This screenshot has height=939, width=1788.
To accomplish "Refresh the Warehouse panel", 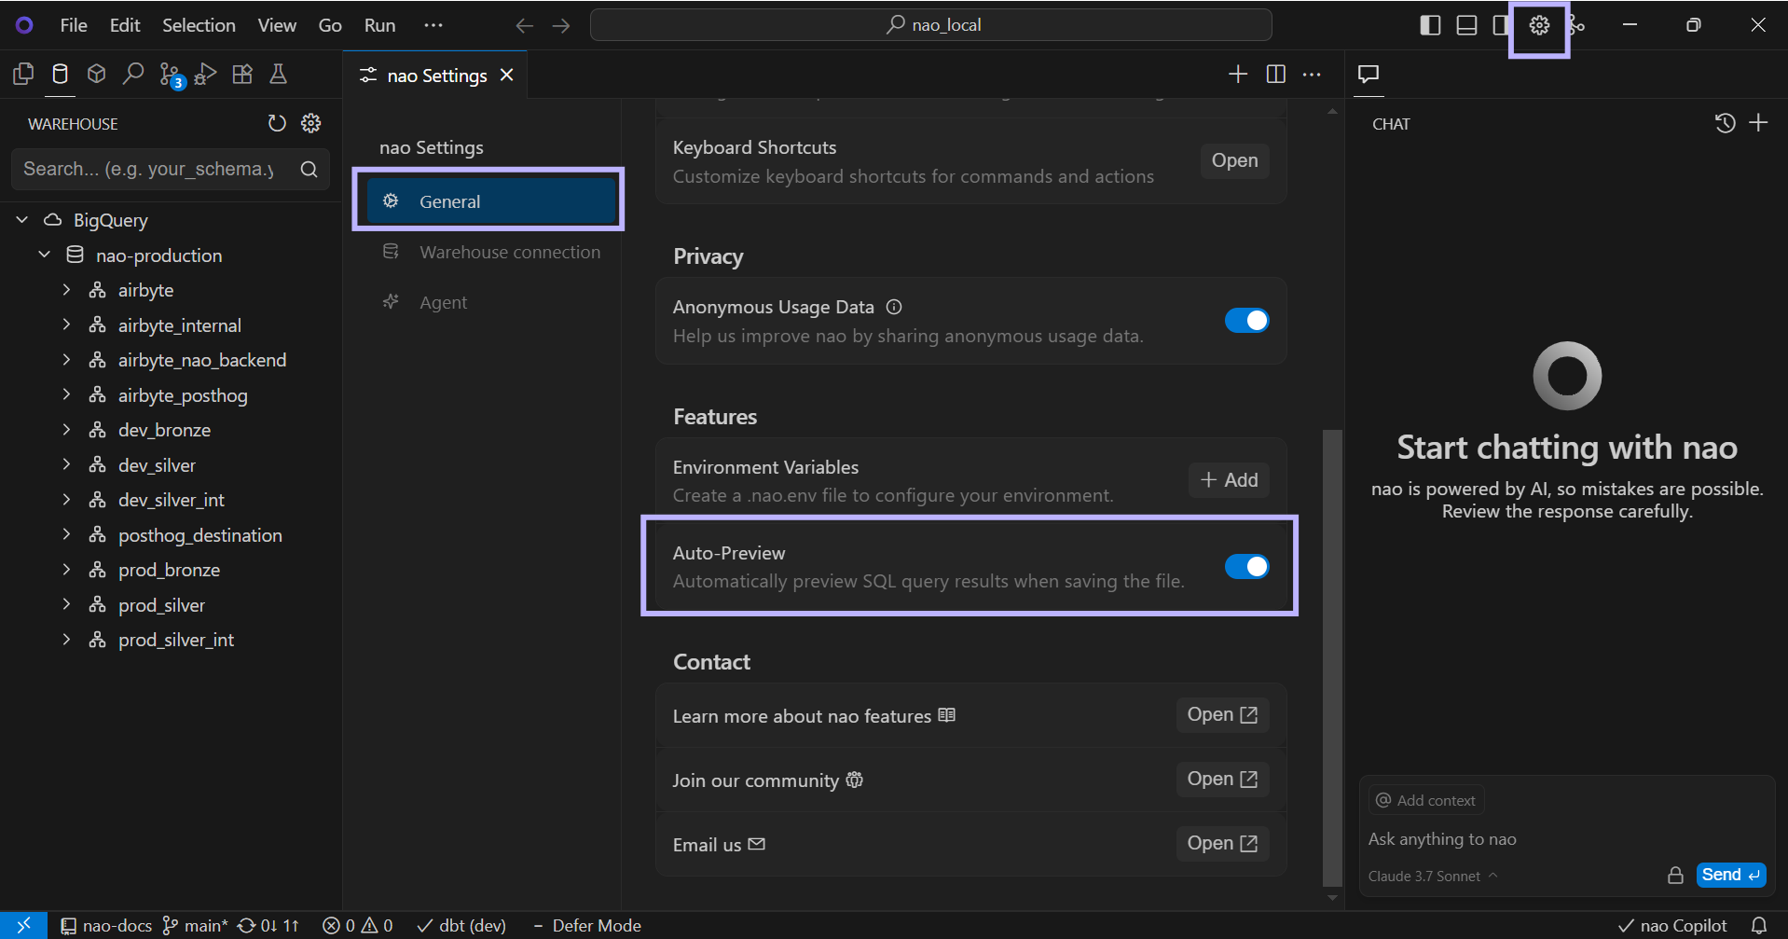I will tap(277, 123).
